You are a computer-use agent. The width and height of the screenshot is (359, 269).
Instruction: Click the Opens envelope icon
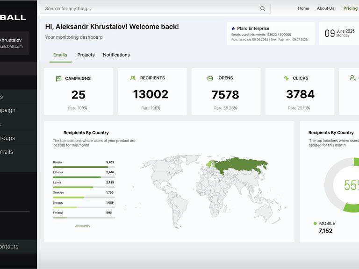(x=210, y=78)
